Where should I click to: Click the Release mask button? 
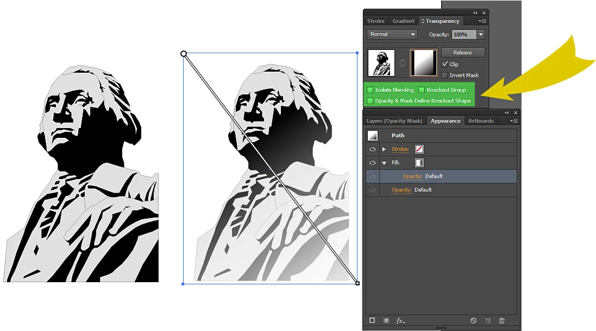462,53
